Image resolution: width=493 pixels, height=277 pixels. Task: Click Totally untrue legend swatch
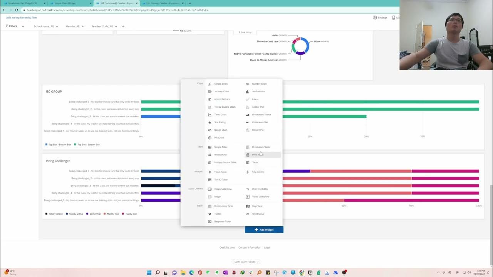[47, 214]
